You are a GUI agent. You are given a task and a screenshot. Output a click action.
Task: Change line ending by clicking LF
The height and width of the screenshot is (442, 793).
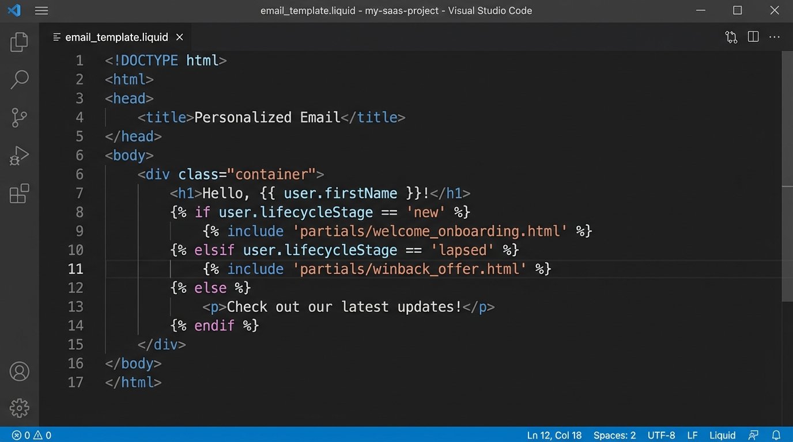tap(692, 435)
